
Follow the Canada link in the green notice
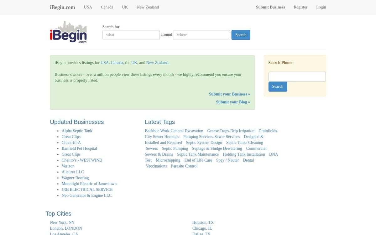117,63
